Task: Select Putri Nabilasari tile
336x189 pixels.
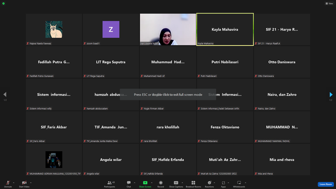Action: [225, 62]
